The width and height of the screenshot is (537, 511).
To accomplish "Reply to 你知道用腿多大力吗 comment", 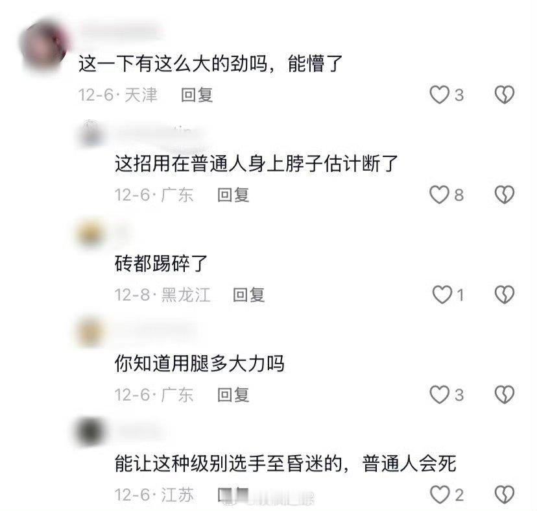I will click(233, 395).
